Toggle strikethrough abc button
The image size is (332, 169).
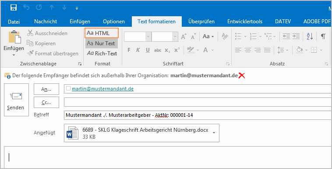(158, 50)
